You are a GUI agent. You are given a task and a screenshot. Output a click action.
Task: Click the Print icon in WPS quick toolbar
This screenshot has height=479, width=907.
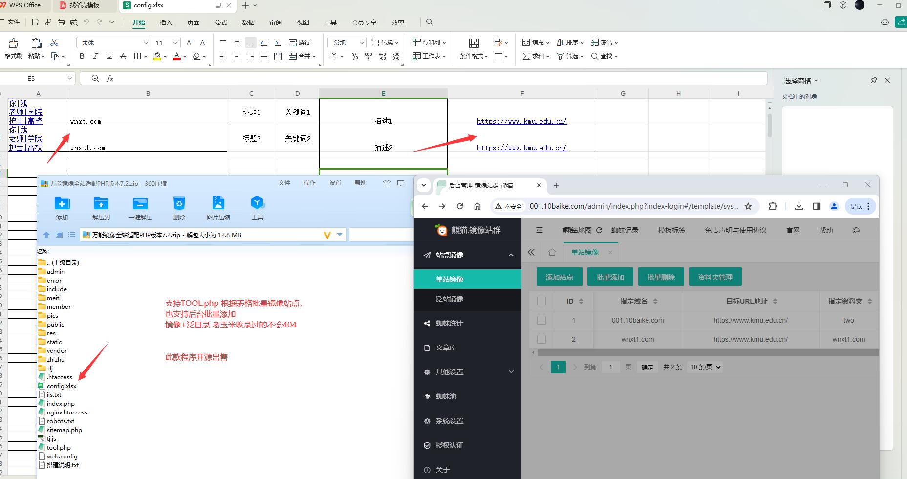click(61, 22)
